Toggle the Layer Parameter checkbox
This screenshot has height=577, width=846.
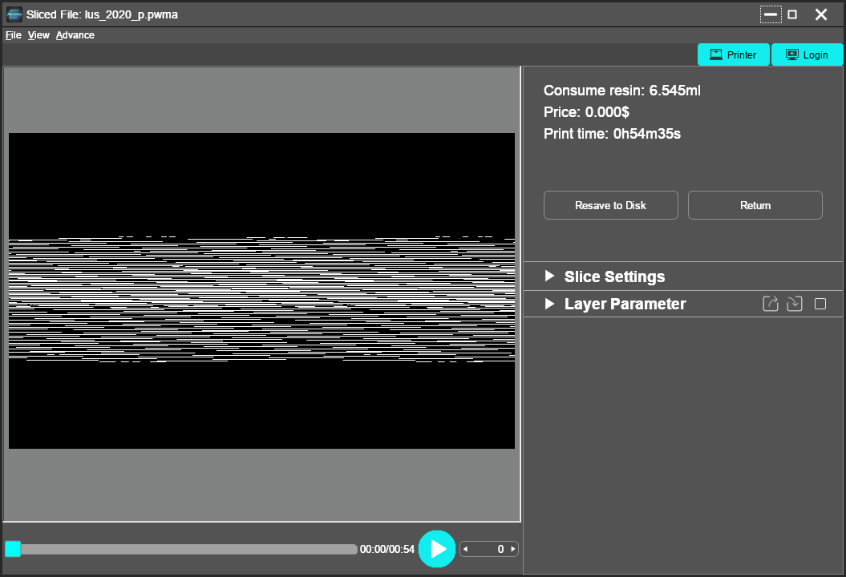(x=820, y=304)
